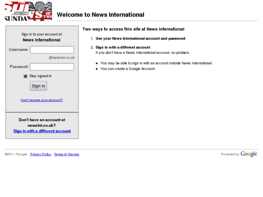Click The Sun / Sunday Times logo image
This screenshot has height=197, width=263.
(29, 11)
